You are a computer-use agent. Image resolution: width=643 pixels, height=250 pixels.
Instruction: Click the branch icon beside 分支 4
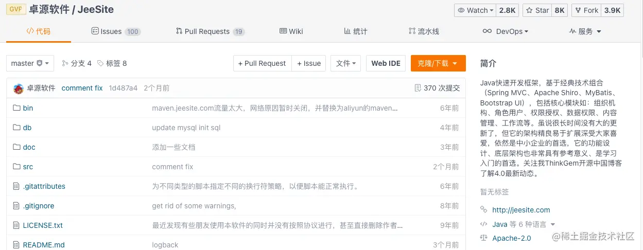(x=65, y=63)
